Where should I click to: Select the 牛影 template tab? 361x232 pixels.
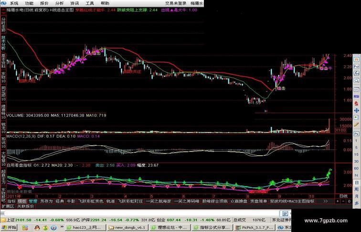pyautogui.click(x=71, y=201)
